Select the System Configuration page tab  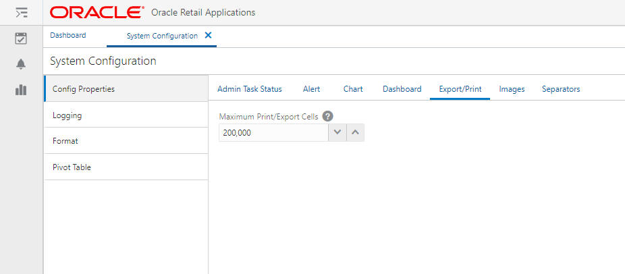click(162, 36)
